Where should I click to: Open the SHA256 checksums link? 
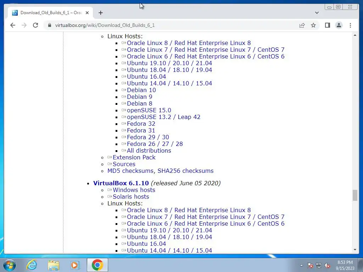pyautogui.click(x=185, y=171)
